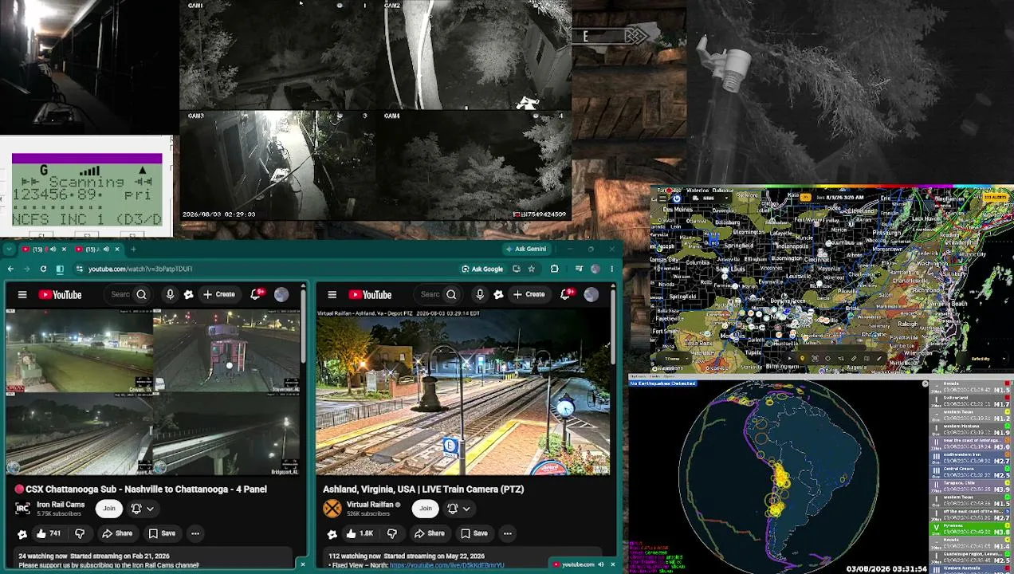Expand notification options chevron beside Iron Rail Cams Join
The height and width of the screenshot is (574, 1014).
pos(149,508)
